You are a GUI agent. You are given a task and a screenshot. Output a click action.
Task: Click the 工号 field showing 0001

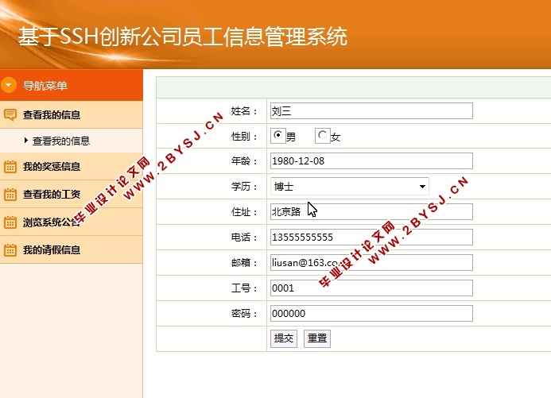click(371, 288)
